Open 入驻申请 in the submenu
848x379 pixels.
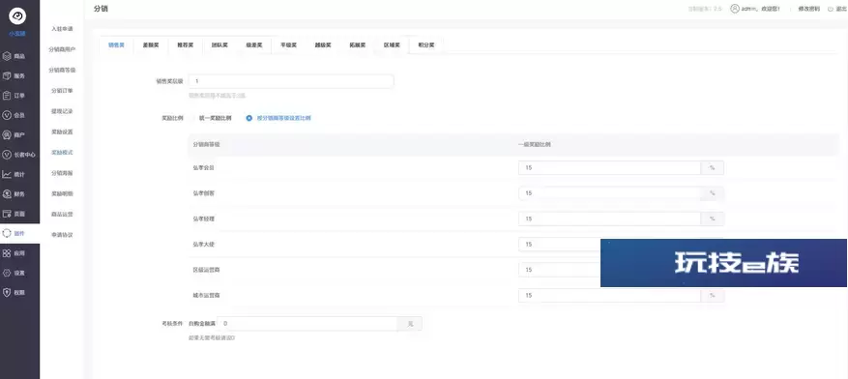[62, 29]
